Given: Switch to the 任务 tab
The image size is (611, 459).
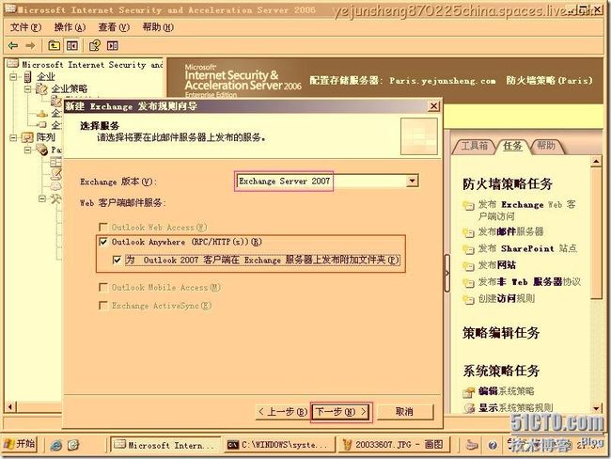Looking at the screenshot, I should pyautogui.click(x=512, y=146).
